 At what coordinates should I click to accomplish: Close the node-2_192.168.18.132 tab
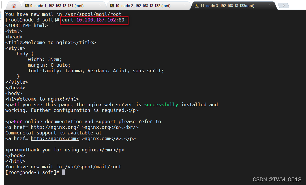click(185, 6)
